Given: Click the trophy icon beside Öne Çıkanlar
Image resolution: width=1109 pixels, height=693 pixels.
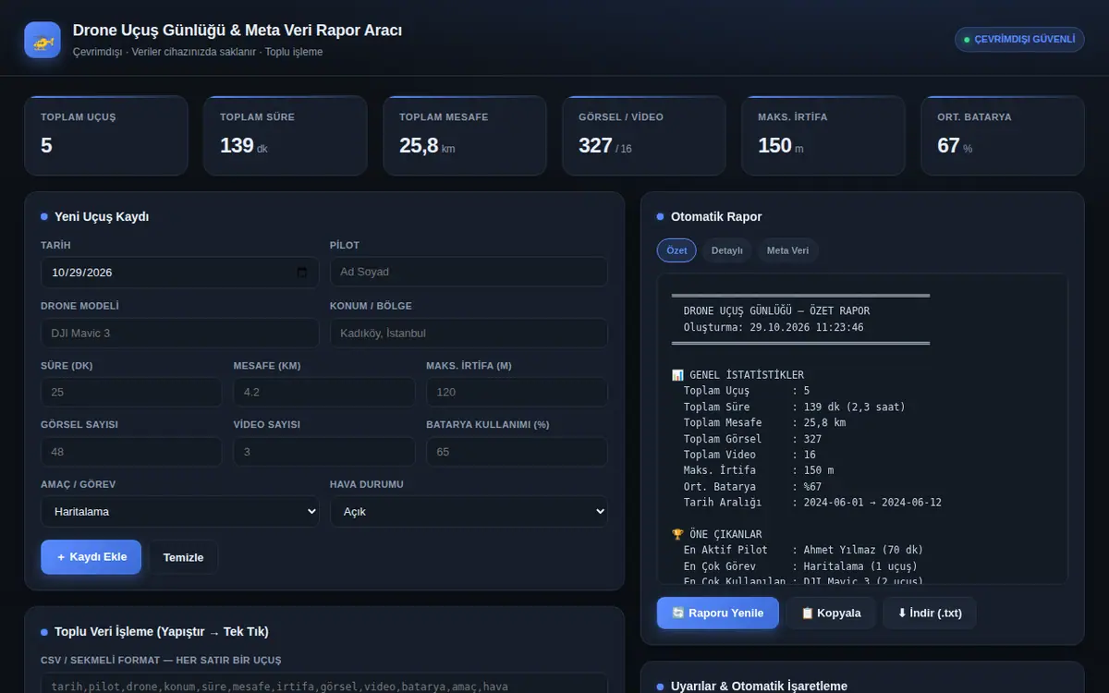Looking at the screenshot, I should 677,534.
